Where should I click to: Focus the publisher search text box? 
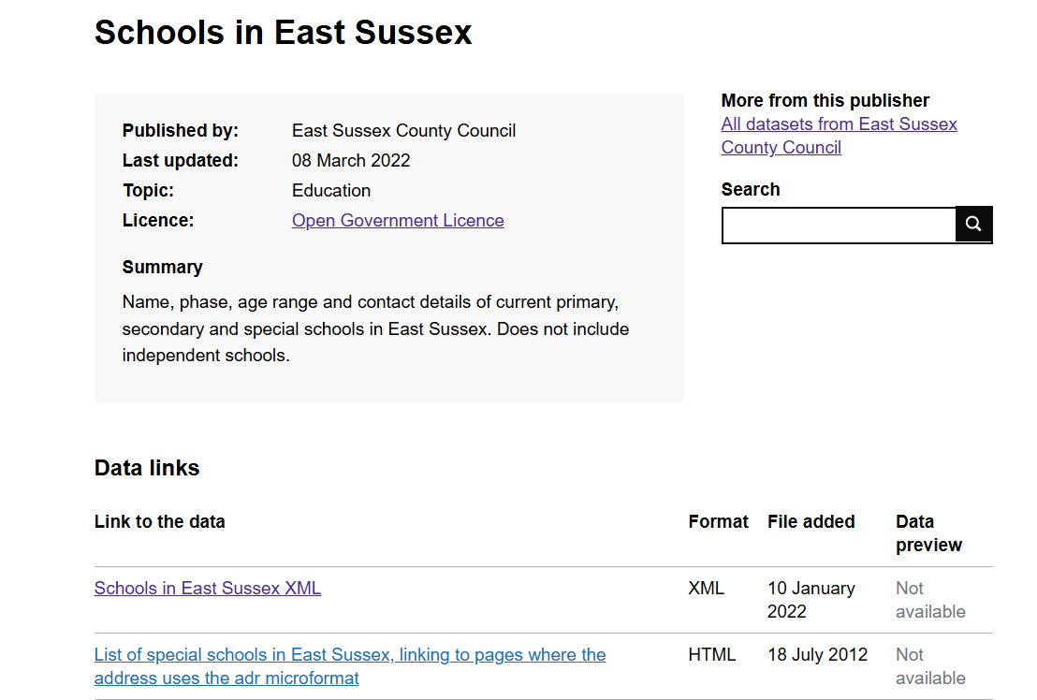tap(839, 226)
